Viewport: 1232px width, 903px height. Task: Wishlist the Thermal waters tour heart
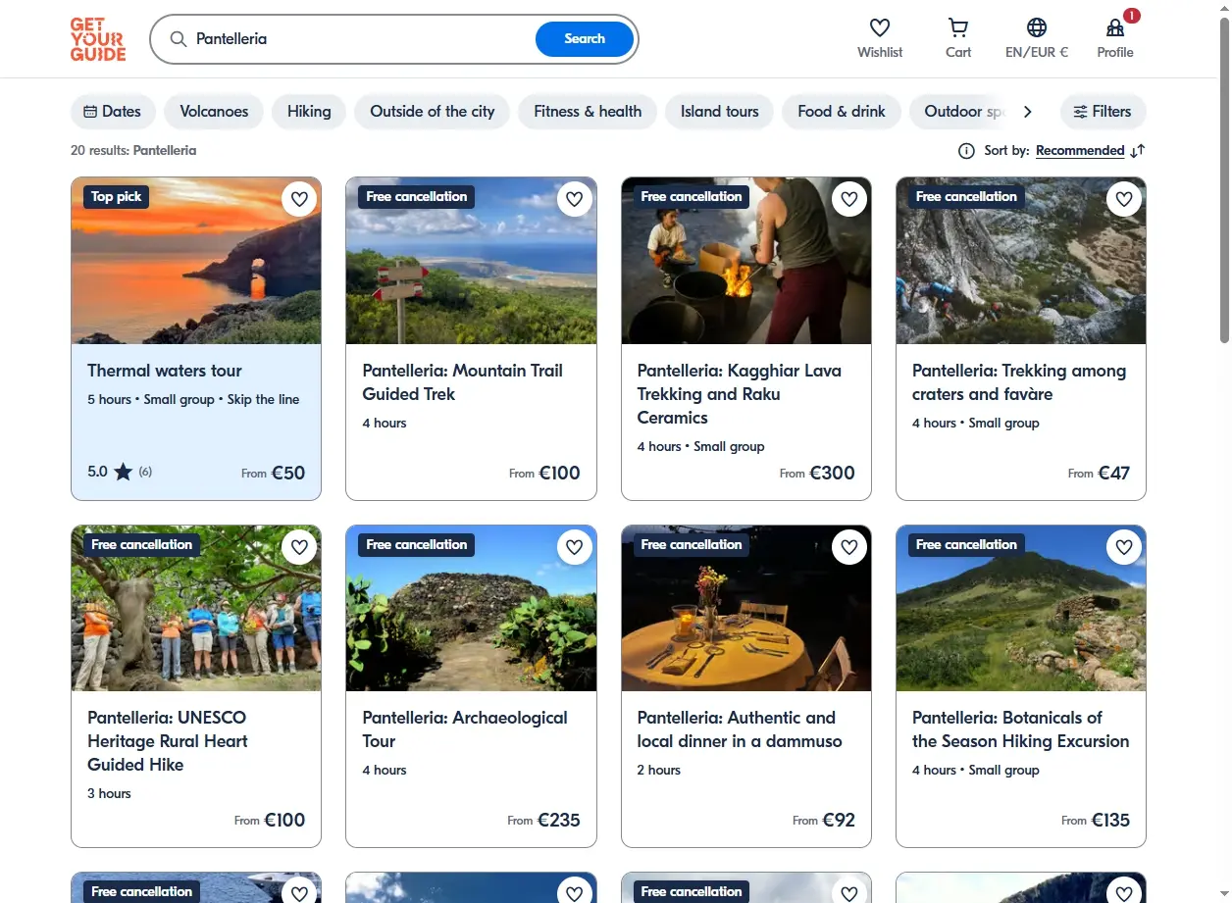point(300,199)
